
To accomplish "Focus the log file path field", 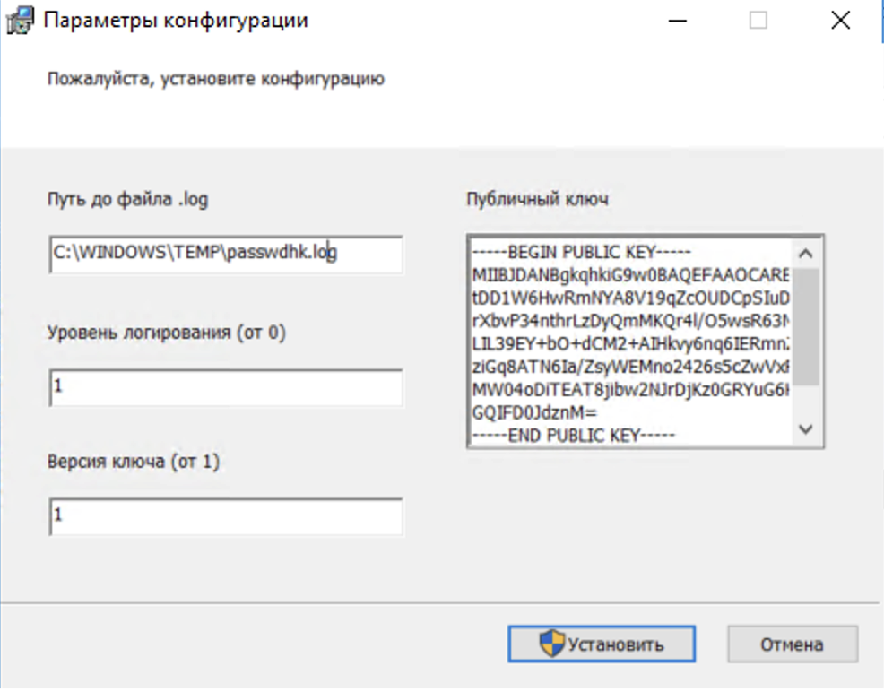I will 226,255.
